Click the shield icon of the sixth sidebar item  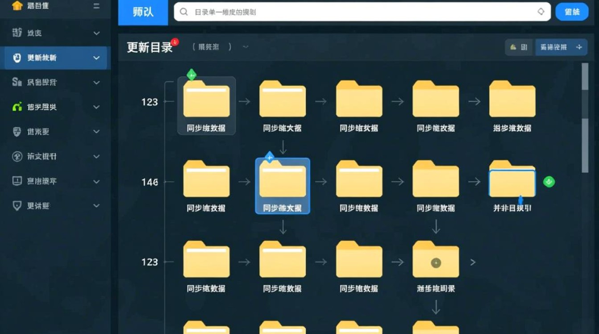tap(16, 156)
